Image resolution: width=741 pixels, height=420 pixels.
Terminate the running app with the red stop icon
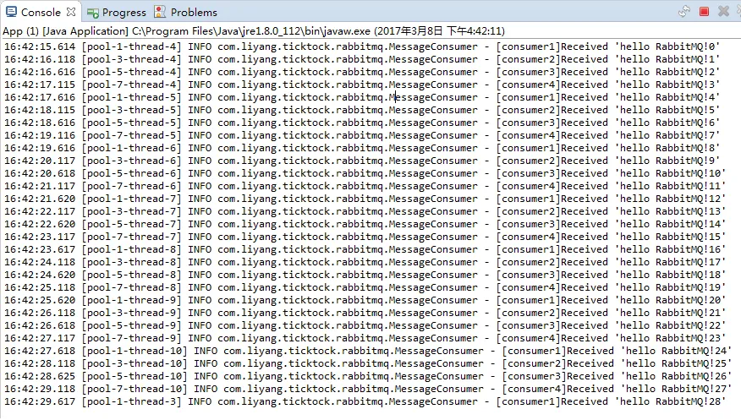704,11
